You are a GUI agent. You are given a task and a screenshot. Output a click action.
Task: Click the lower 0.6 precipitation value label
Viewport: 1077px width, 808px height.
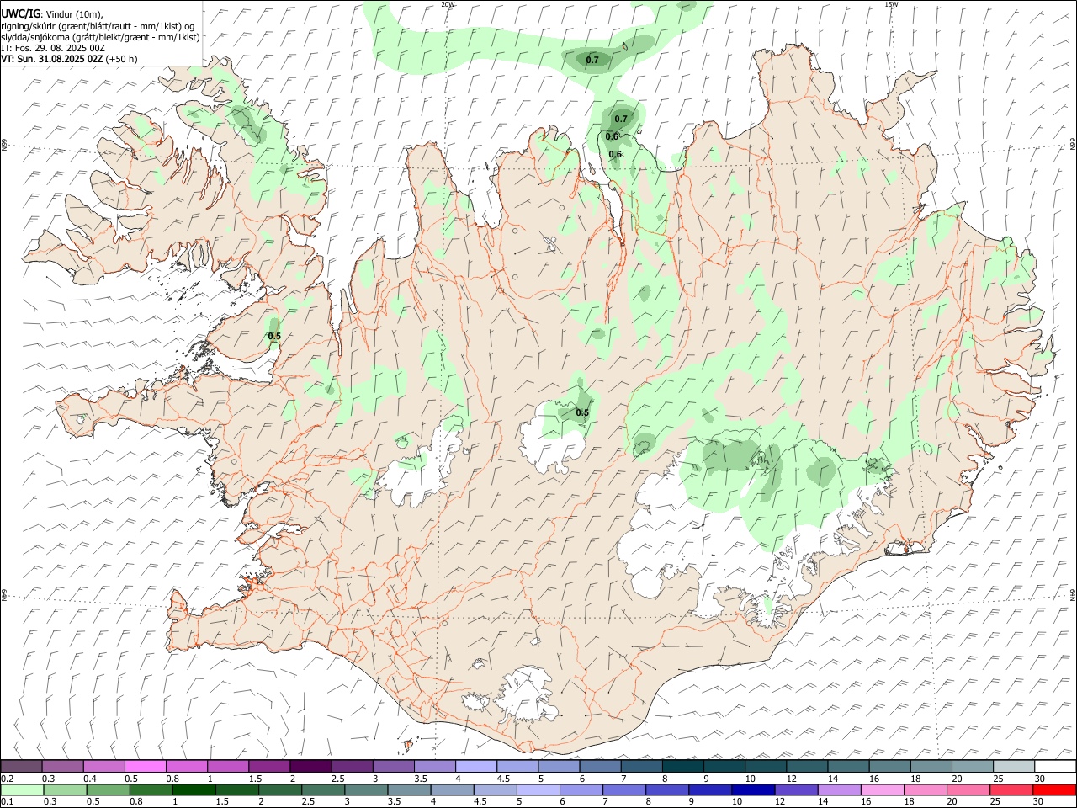615,154
